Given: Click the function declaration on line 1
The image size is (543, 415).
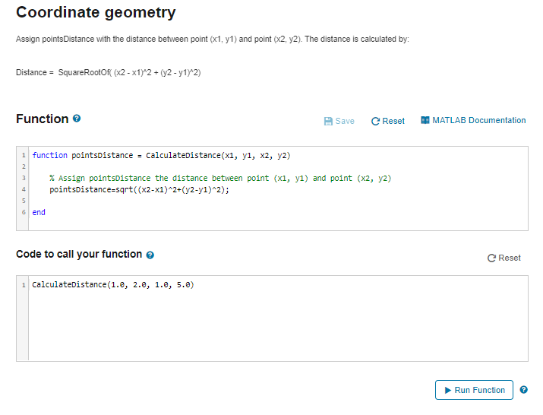Looking at the screenshot, I should pyautogui.click(x=161, y=155).
